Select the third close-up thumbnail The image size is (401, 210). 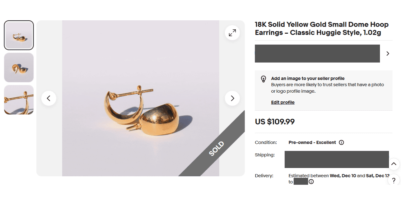[x=19, y=100]
